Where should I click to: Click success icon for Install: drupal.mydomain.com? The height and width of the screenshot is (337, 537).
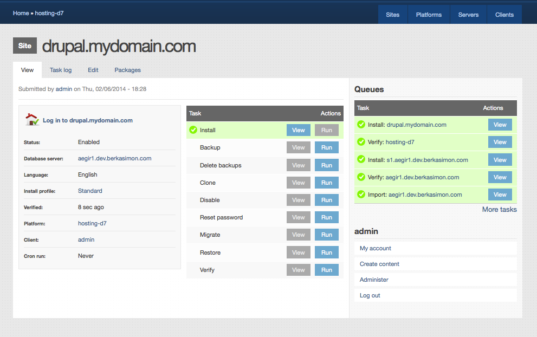pos(361,124)
